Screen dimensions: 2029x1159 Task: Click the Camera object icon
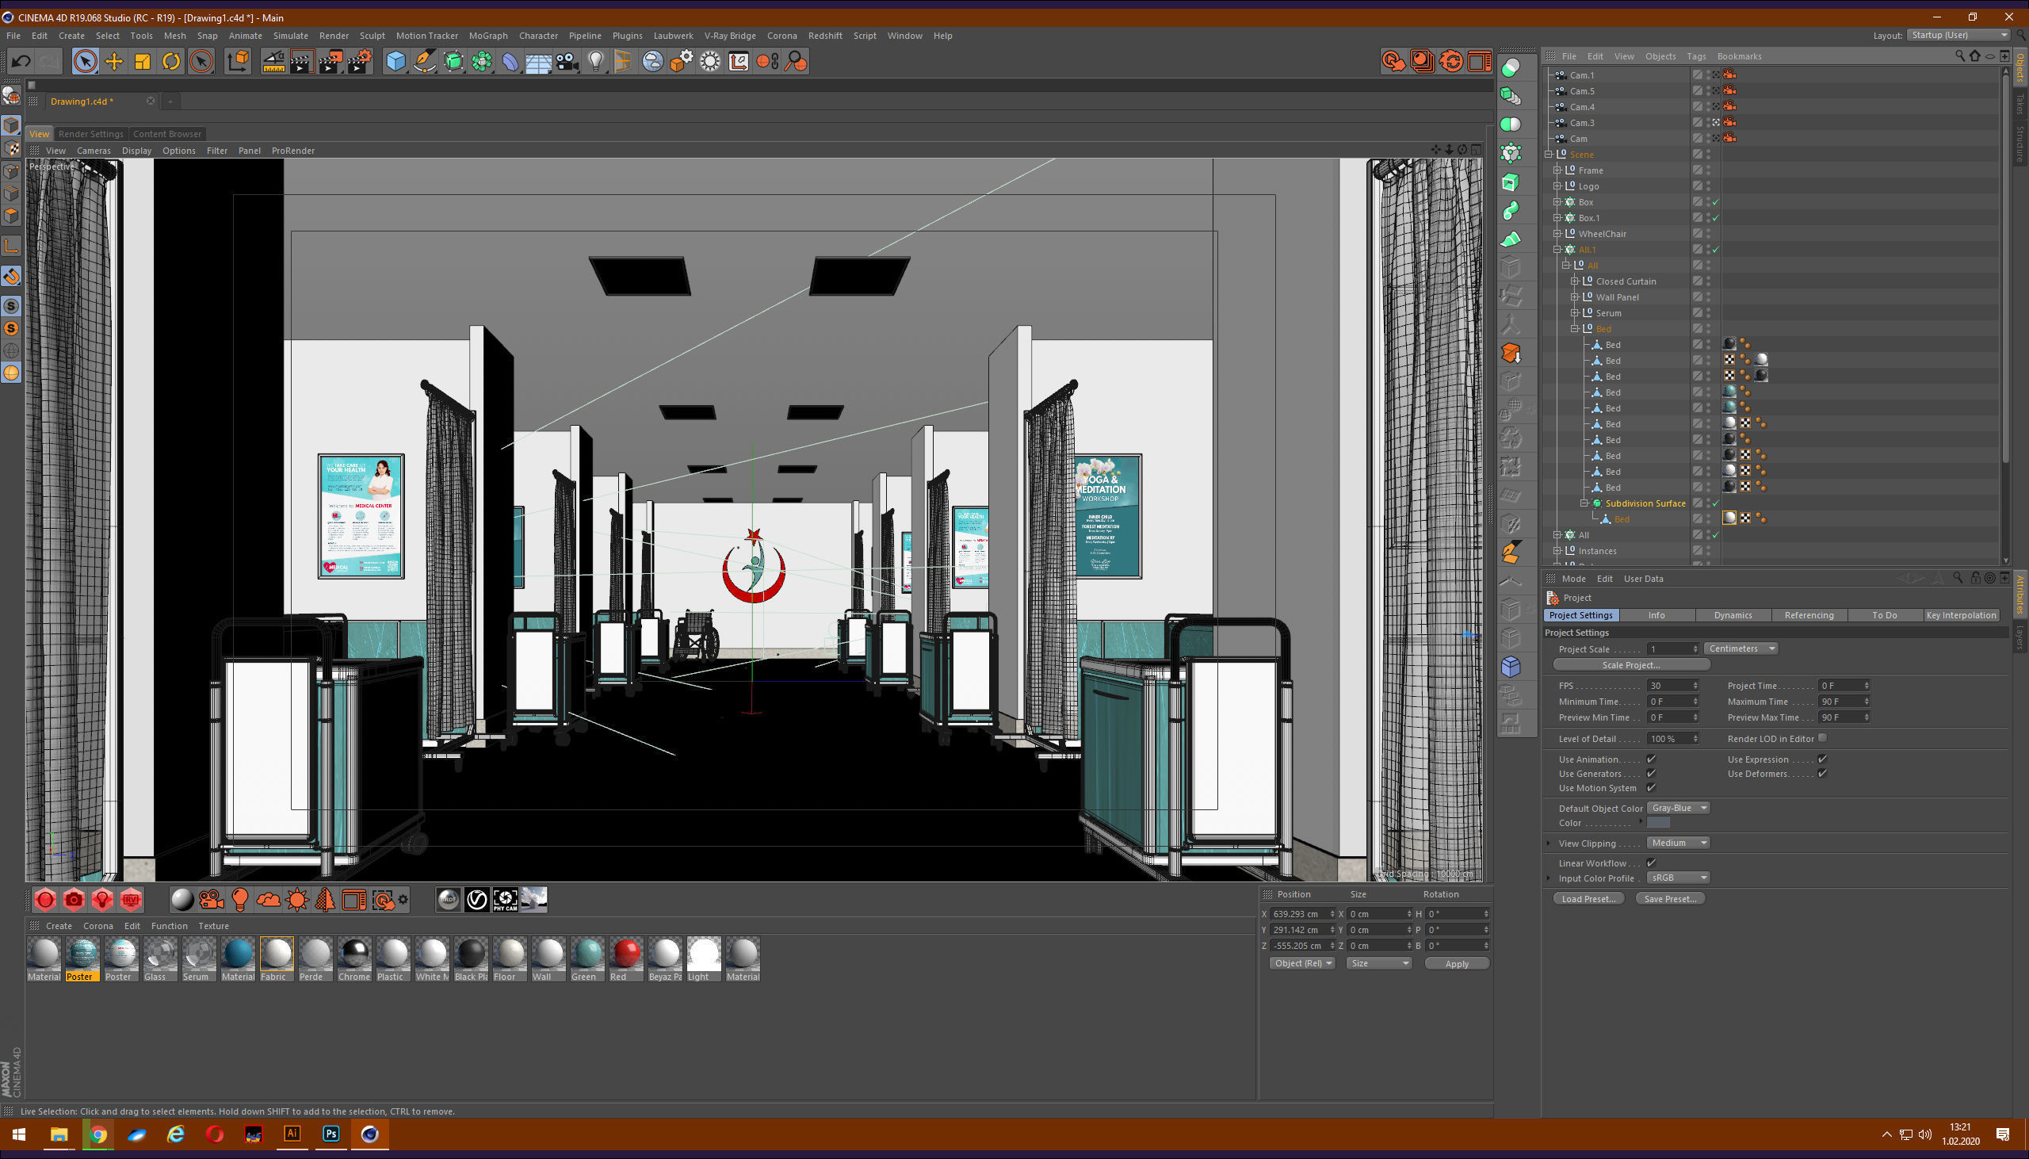click(x=567, y=61)
